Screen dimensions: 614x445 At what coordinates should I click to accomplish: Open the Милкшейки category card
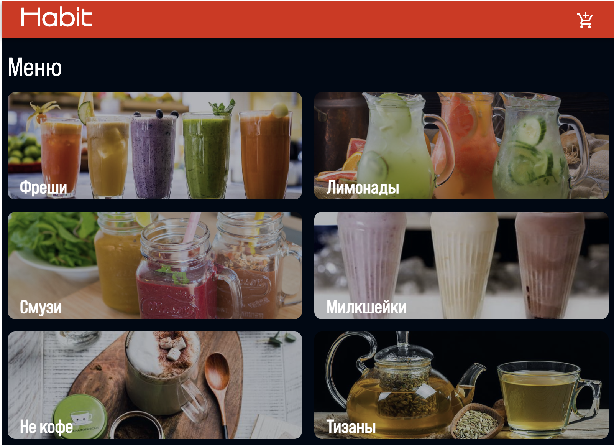tap(461, 265)
